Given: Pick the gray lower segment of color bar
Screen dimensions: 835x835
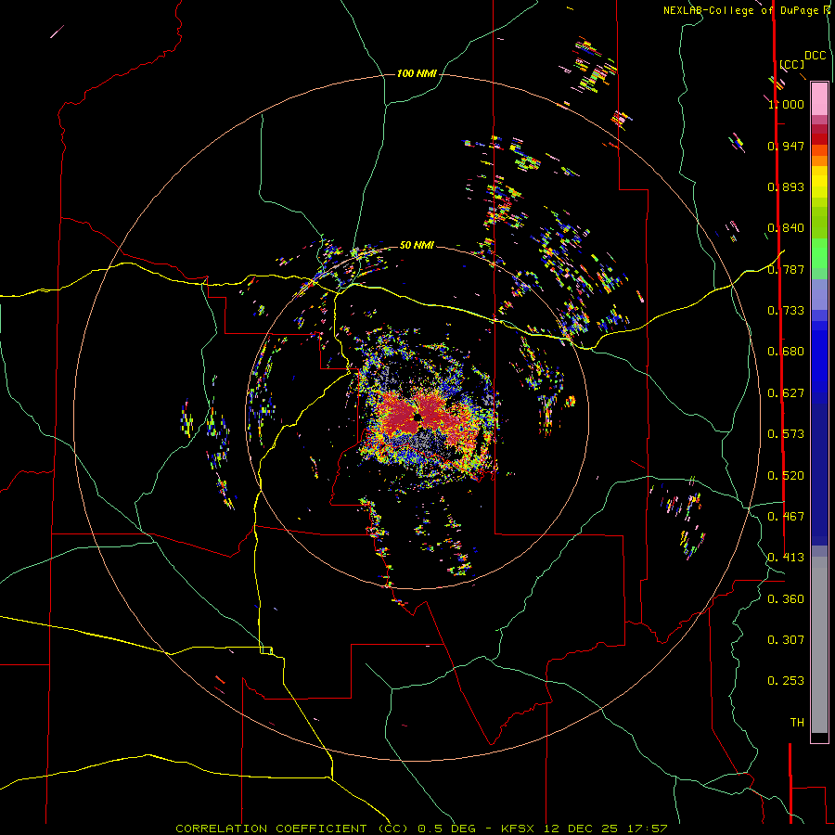Looking at the screenshot, I should (819, 645).
